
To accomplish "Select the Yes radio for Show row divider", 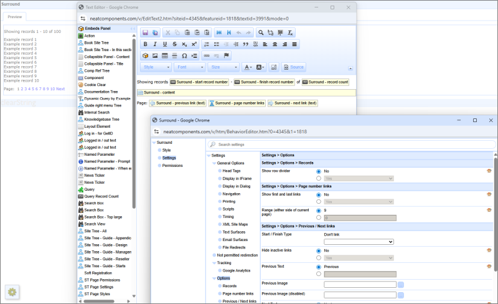I will [319, 178].
